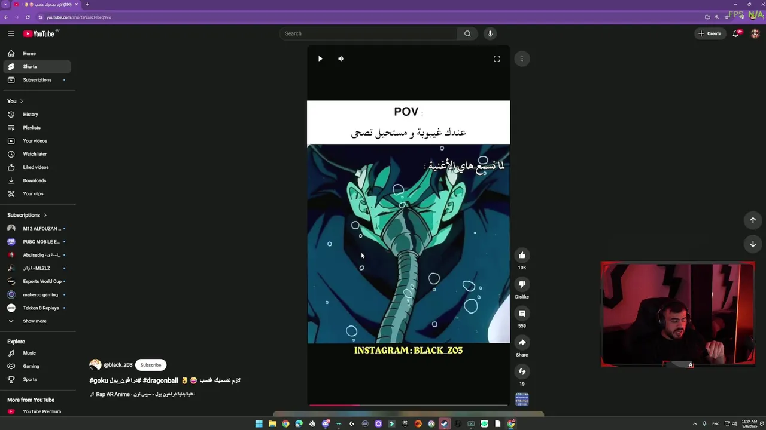This screenshot has height=430, width=766.
Task: Start voice search with the microphone
Action: click(x=490, y=33)
